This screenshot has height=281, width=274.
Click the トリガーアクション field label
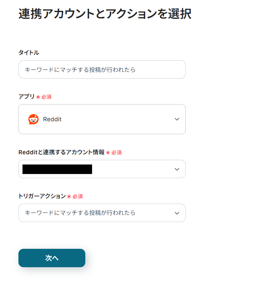(x=42, y=196)
